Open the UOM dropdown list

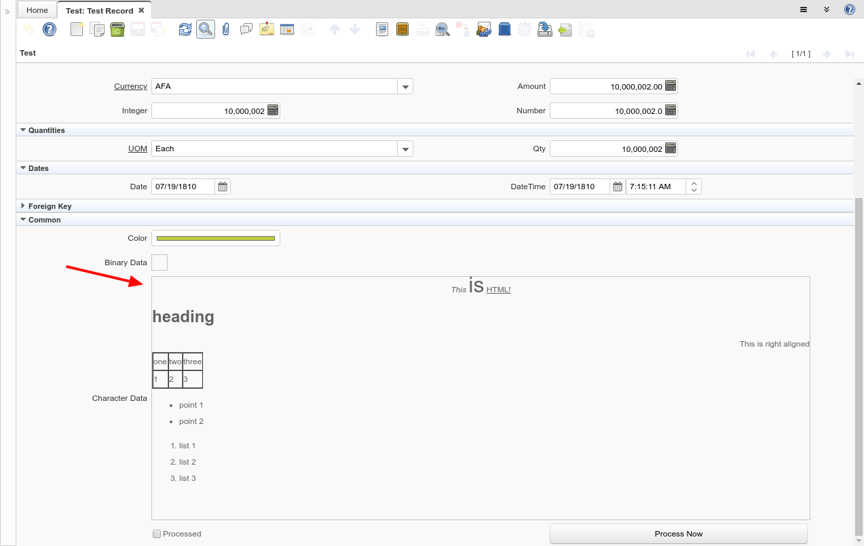tap(405, 149)
